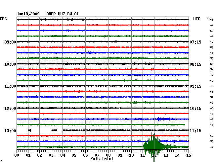The height and width of the screenshot is (164, 215).
Task: Select the 10:00 local time label
Action: coord(10,64)
